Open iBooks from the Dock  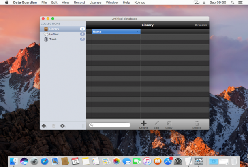click(x=158, y=161)
